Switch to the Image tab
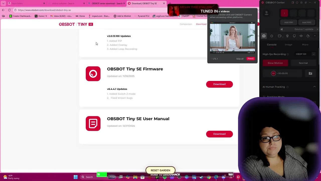This screenshot has height=181, width=321. 288,44
